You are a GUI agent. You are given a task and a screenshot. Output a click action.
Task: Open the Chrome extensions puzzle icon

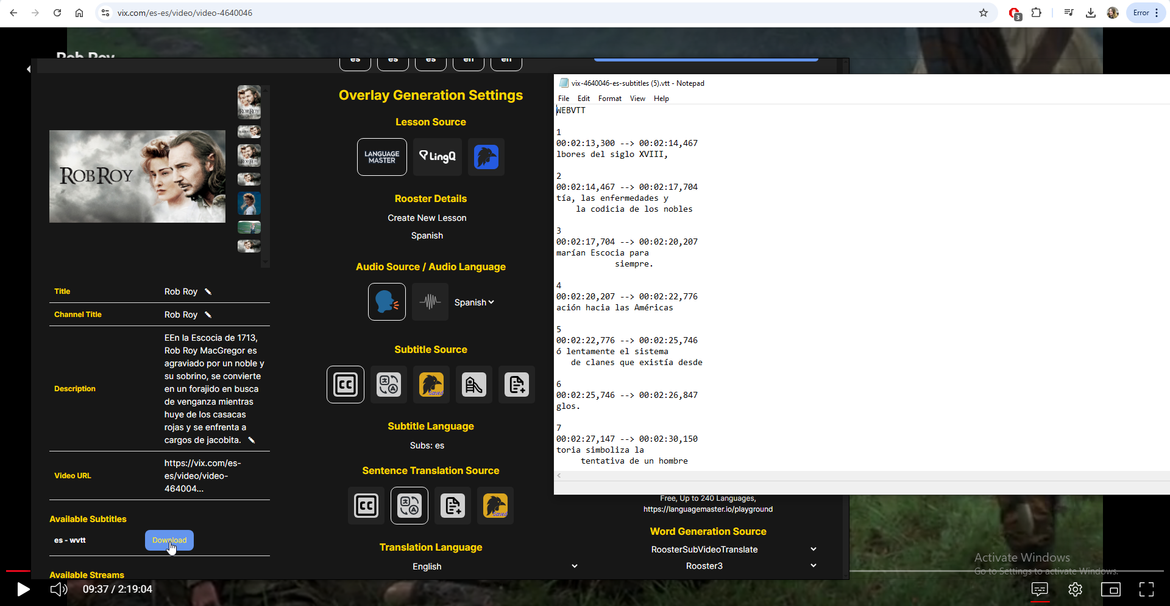(1036, 13)
